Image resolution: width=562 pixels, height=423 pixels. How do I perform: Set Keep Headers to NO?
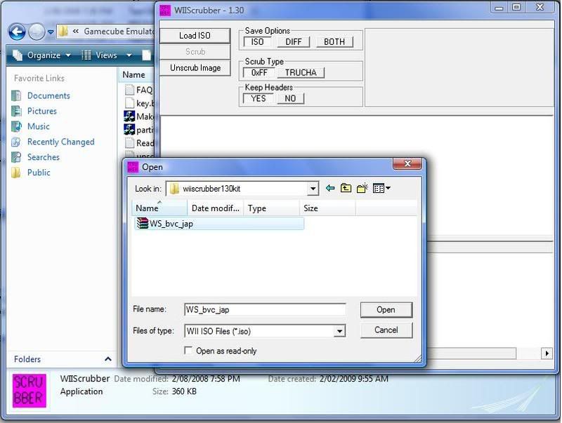click(290, 98)
